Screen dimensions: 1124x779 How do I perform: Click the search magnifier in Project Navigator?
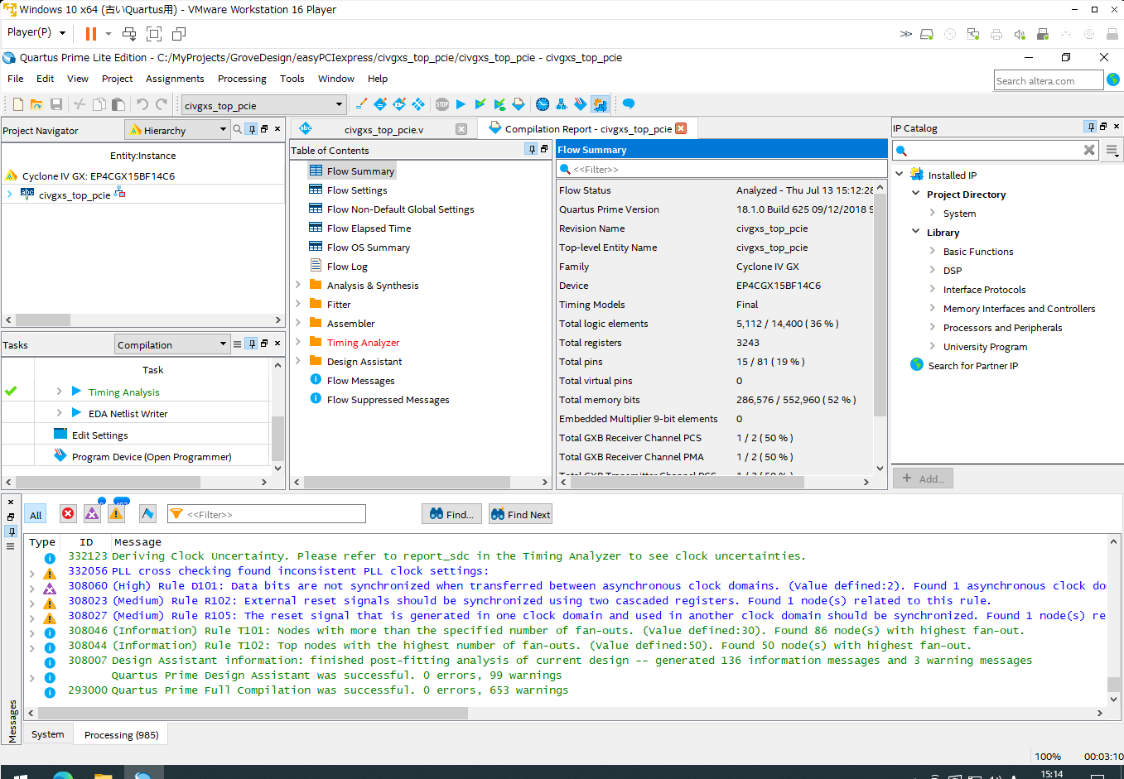click(x=238, y=129)
